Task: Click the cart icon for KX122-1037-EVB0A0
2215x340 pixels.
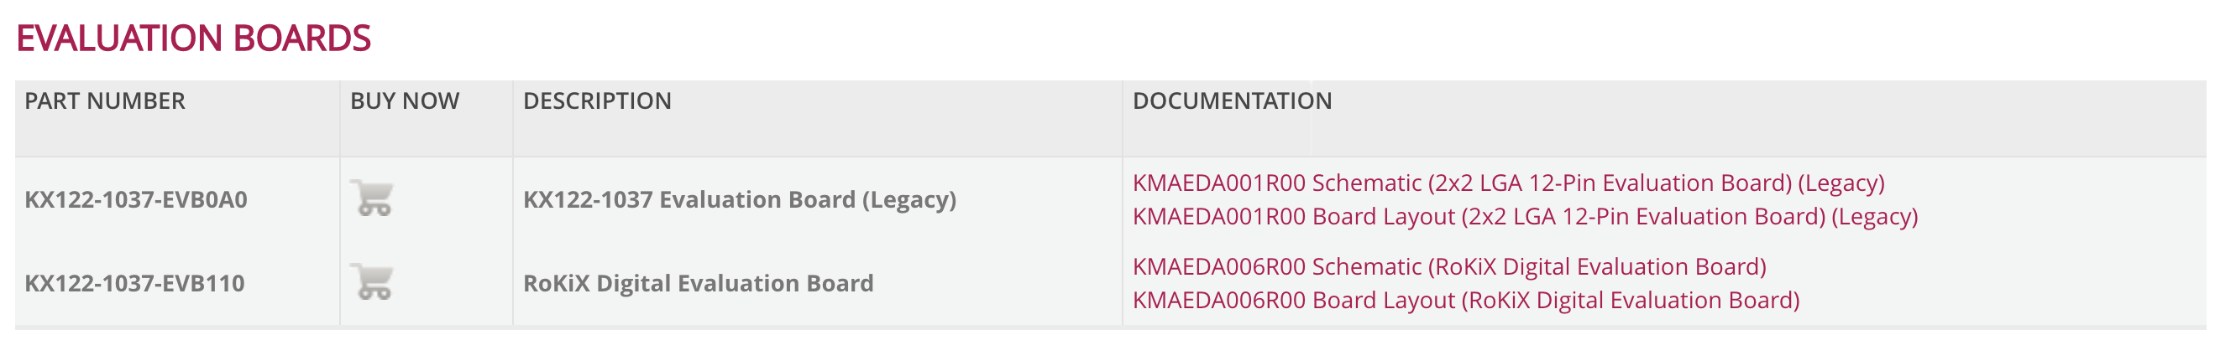Action: point(372,198)
